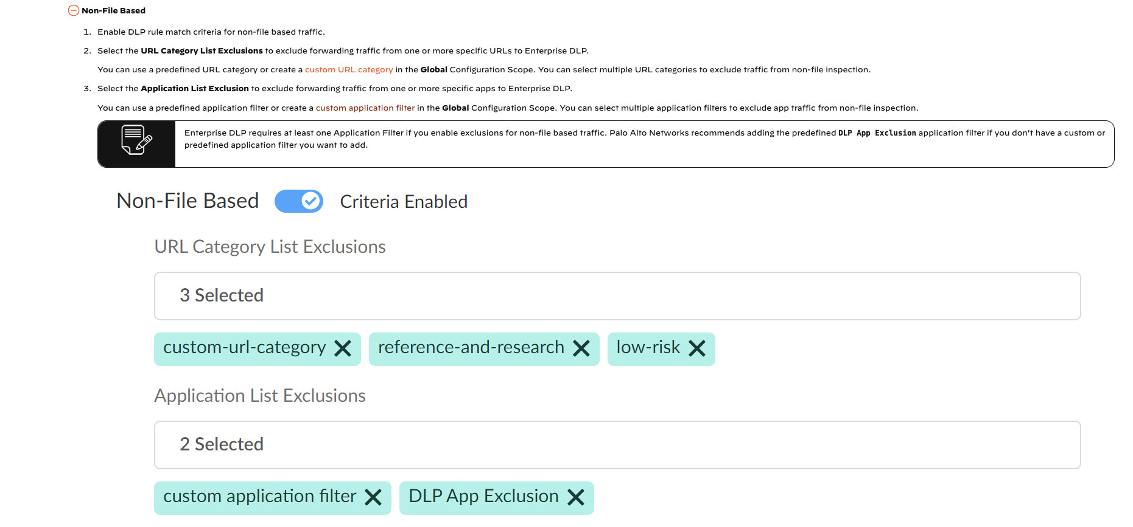Remove the reference-and-research tag
The width and height of the screenshot is (1133, 527).
coord(581,348)
